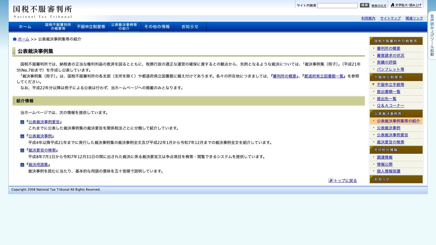Open その他の情報 navigation tab

(x=157, y=27)
